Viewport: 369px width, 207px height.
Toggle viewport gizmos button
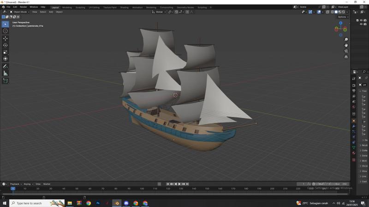click(x=310, y=12)
